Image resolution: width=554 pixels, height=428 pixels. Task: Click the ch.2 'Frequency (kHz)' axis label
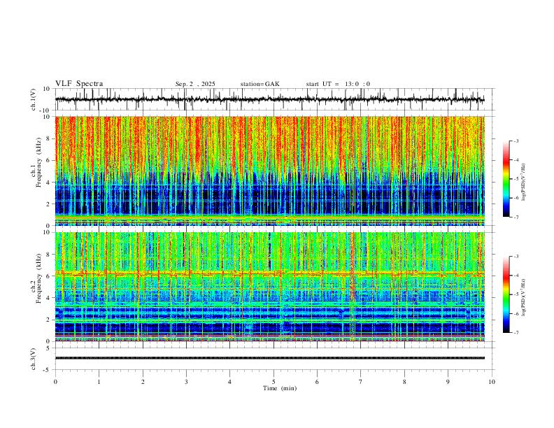tap(38, 278)
